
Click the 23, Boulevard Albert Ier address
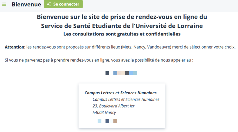(113, 106)
